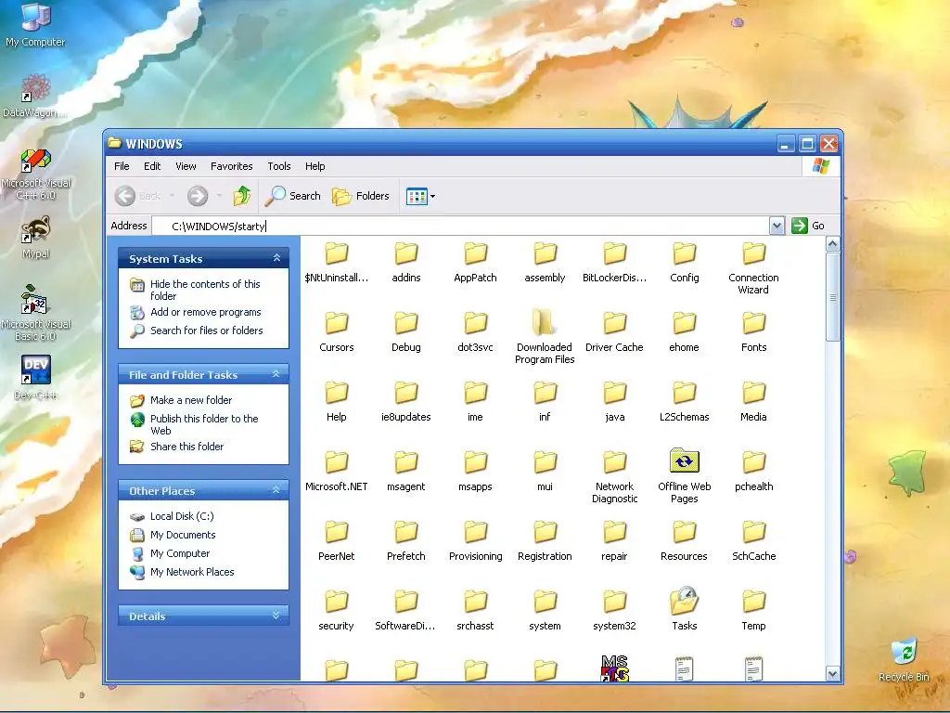
Task: Select the $NtUninstall folder
Action: 336,262
